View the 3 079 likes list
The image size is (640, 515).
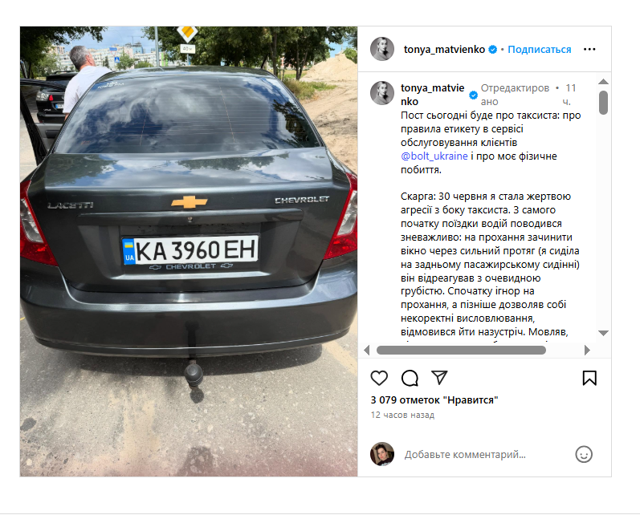434,400
